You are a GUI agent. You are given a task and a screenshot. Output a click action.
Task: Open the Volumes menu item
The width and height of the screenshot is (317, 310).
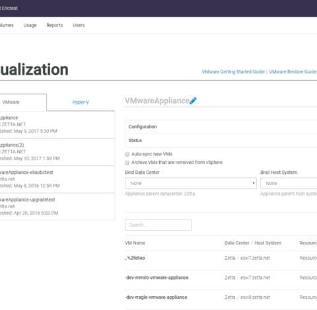[7, 25]
